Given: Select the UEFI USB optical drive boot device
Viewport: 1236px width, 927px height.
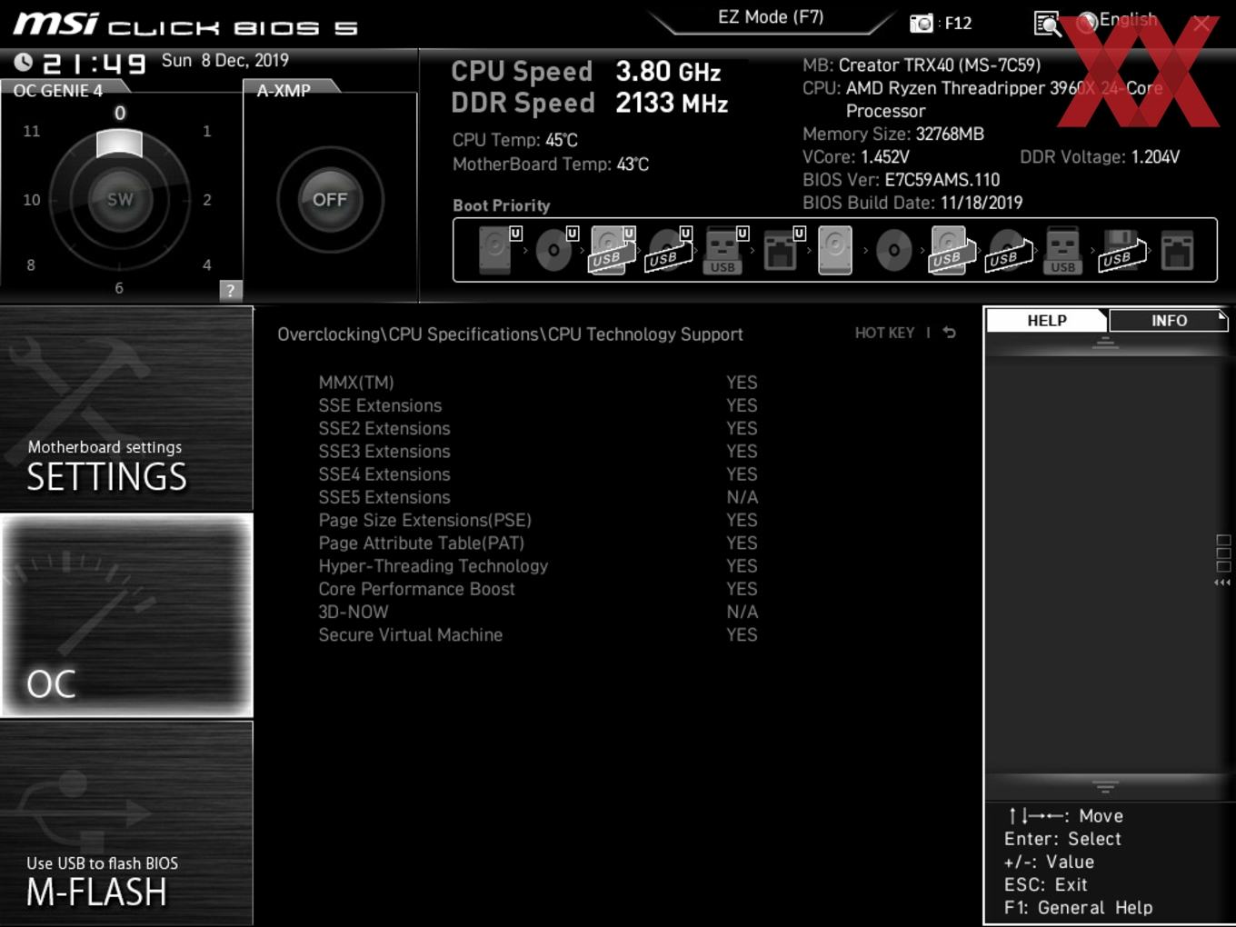Looking at the screenshot, I should 669,249.
